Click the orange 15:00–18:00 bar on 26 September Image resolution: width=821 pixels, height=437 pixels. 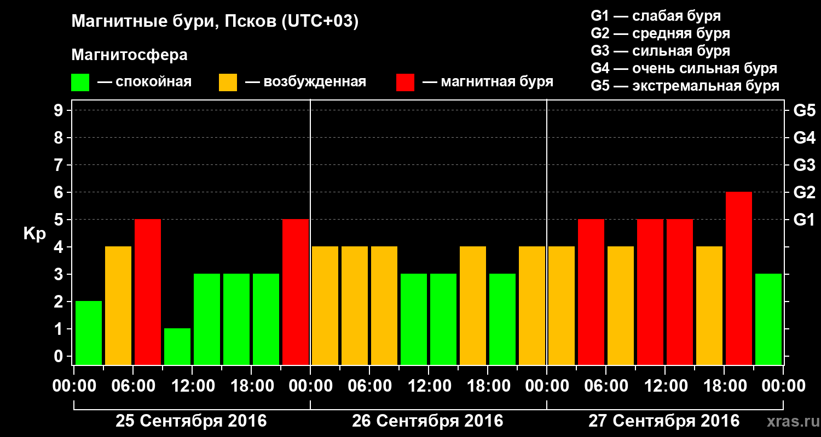click(473, 305)
